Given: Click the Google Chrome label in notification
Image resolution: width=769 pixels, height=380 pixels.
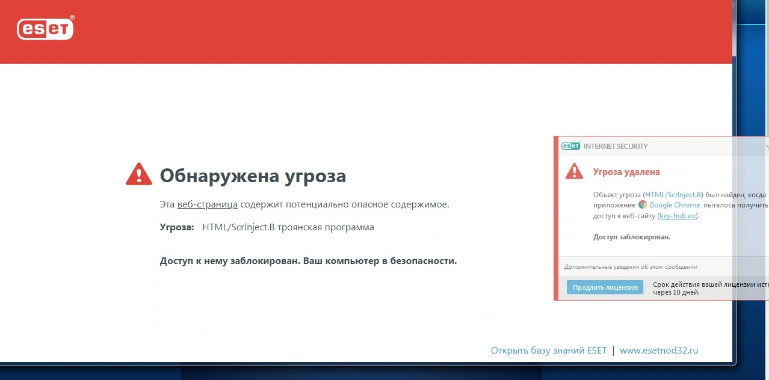Looking at the screenshot, I should (675, 205).
